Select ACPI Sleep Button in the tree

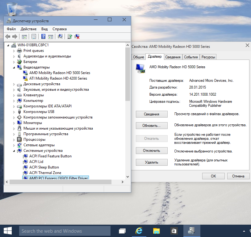pos(44,167)
